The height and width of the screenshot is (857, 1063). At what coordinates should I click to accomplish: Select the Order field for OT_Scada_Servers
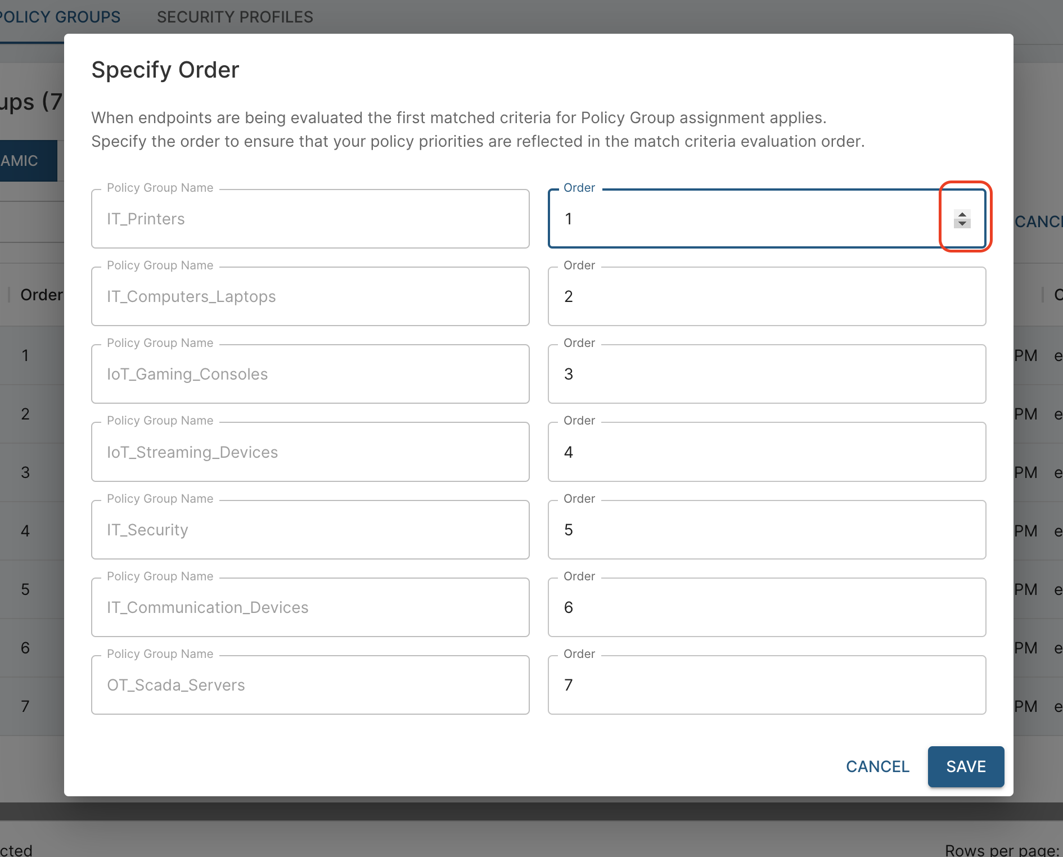[767, 685]
